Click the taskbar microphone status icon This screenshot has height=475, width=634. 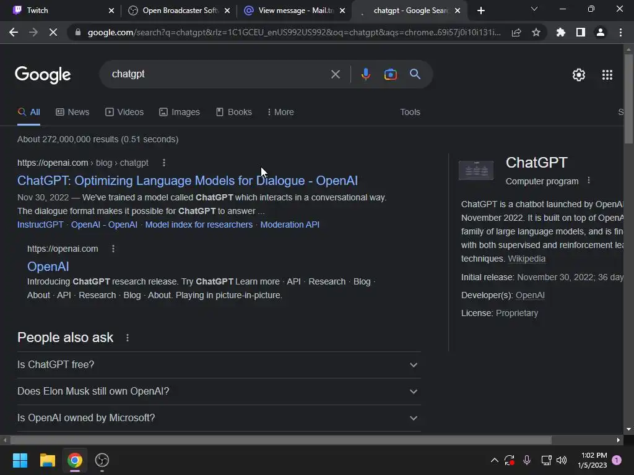[526, 460]
